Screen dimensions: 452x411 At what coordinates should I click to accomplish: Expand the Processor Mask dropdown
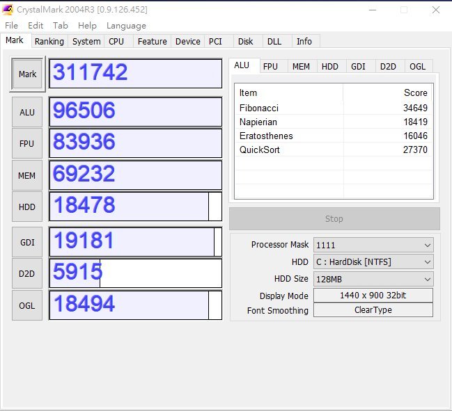[373, 245]
